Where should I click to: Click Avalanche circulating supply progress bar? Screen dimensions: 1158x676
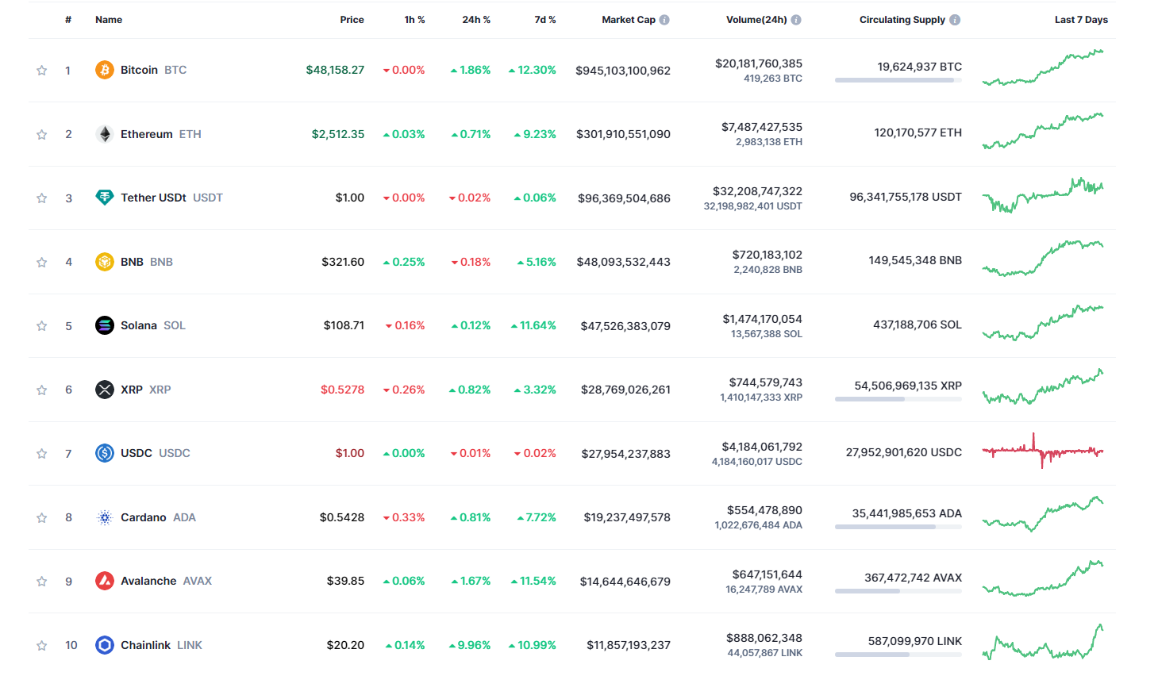coord(898,591)
